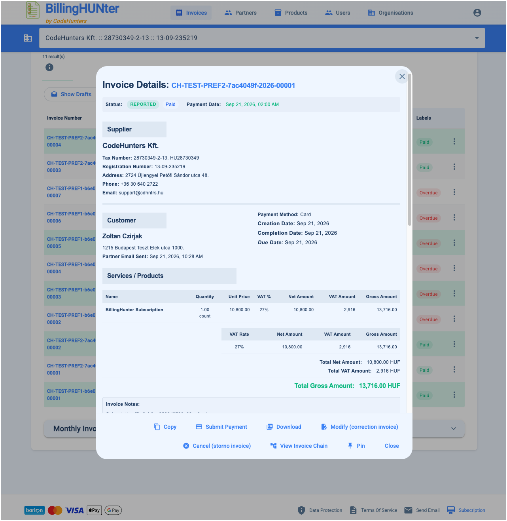The height and width of the screenshot is (521, 507).
Task: Open invoice CH-TEST-PREF2 00004 link
Action: 71,141
